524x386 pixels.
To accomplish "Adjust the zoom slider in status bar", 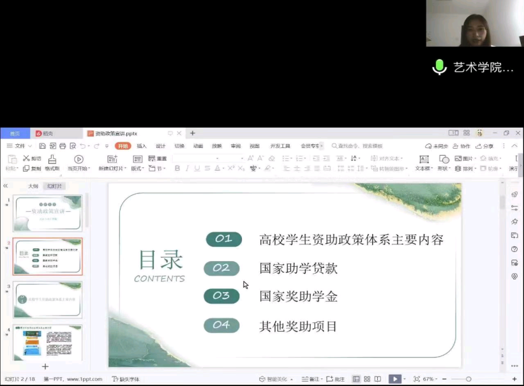I will [468, 379].
